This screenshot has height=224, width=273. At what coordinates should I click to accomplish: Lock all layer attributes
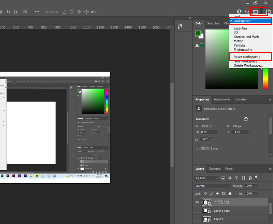point(230,194)
